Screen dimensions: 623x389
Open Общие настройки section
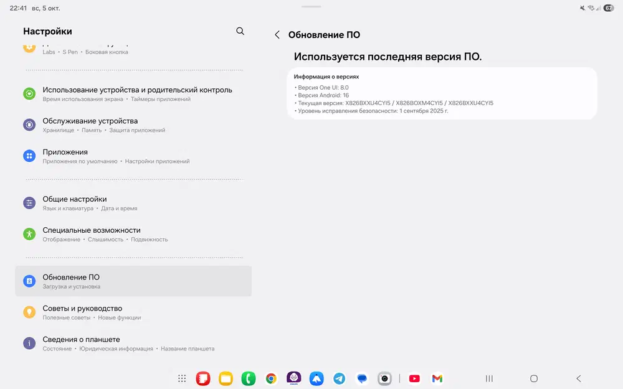click(x=133, y=203)
